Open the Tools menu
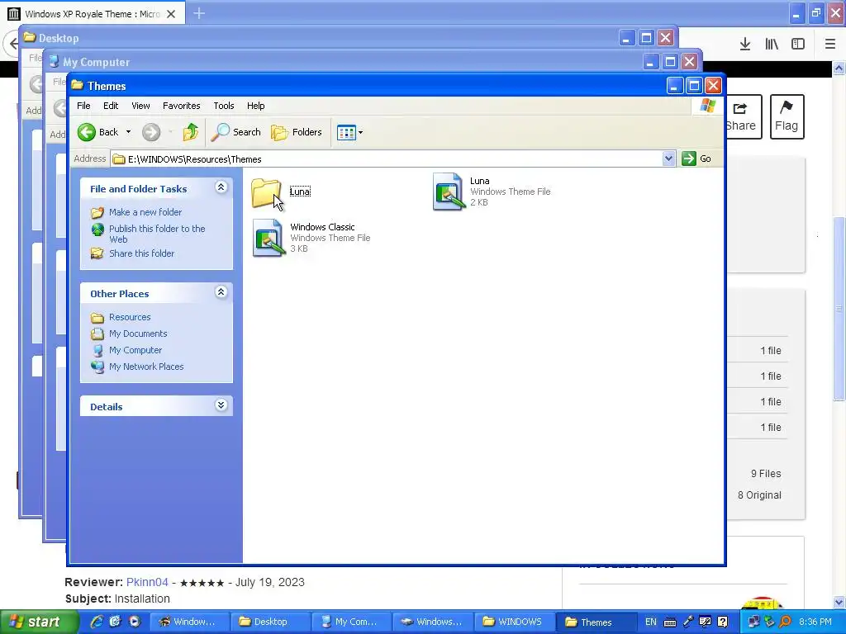The image size is (846, 634). [223, 106]
